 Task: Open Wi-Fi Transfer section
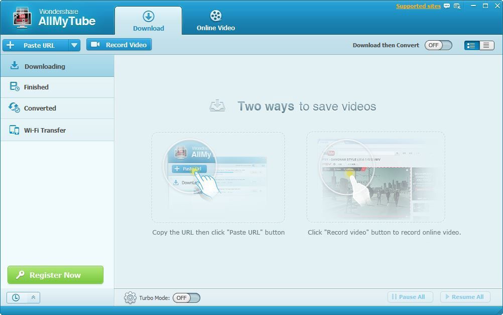(x=57, y=130)
